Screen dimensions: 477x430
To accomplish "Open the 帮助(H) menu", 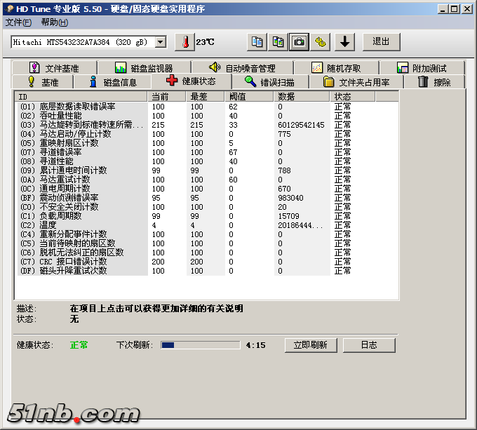I will (x=54, y=22).
